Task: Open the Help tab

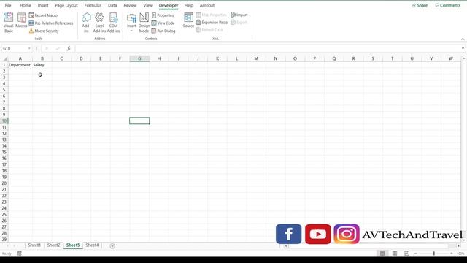Action: pos(188,5)
